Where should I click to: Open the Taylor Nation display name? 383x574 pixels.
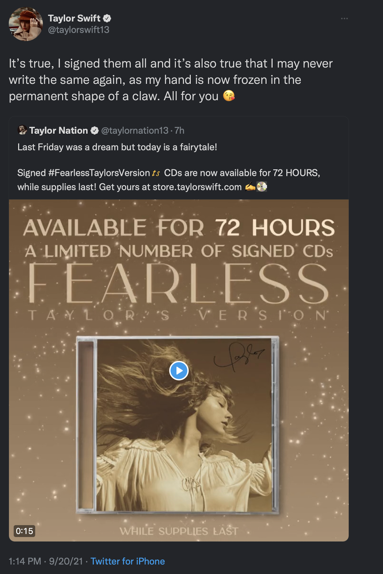[58, 131]
